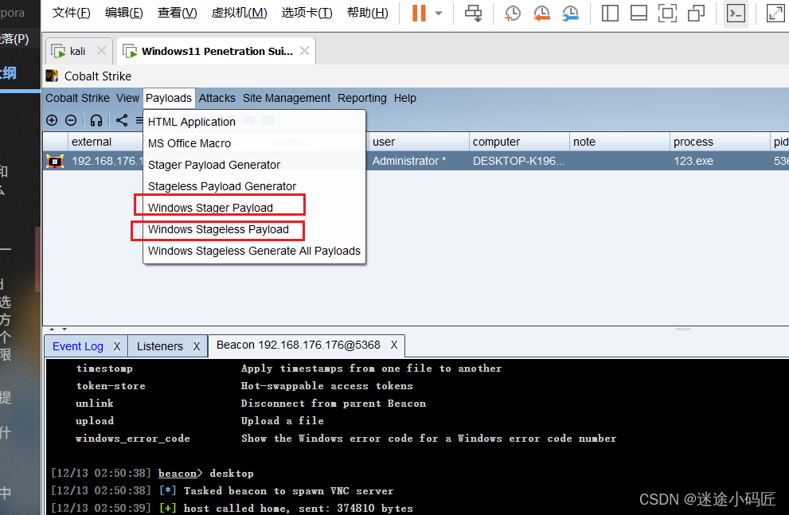This screenshot has width=789, height=515.
Task: Pause the virtual machine with orange pause button
Action: pos(419,13)
